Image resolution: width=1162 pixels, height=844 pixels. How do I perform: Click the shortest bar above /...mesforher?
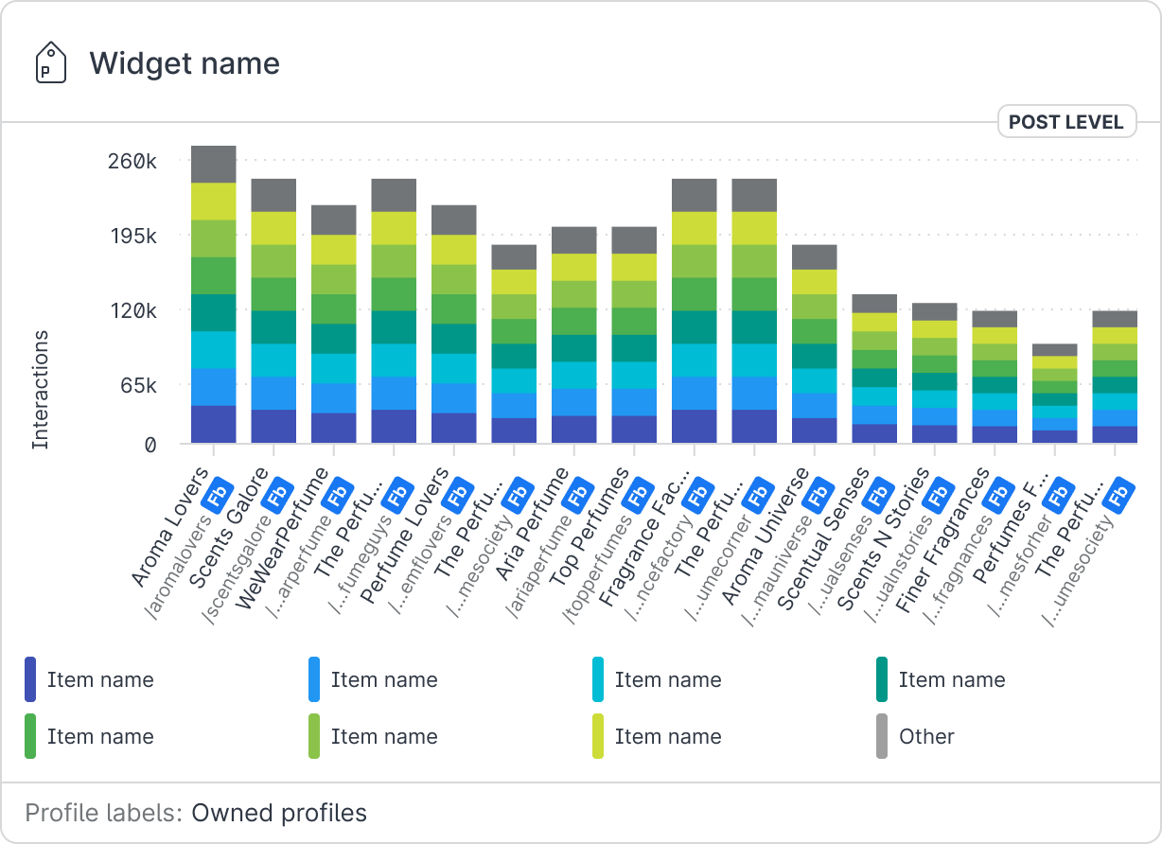(1055, 394)
